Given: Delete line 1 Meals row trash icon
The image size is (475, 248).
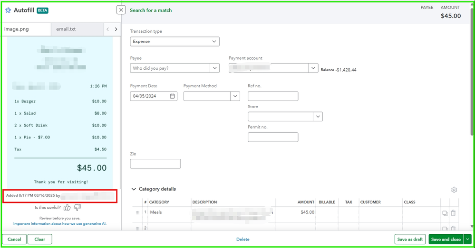Looking at the screenshot, I should (453, 213).
